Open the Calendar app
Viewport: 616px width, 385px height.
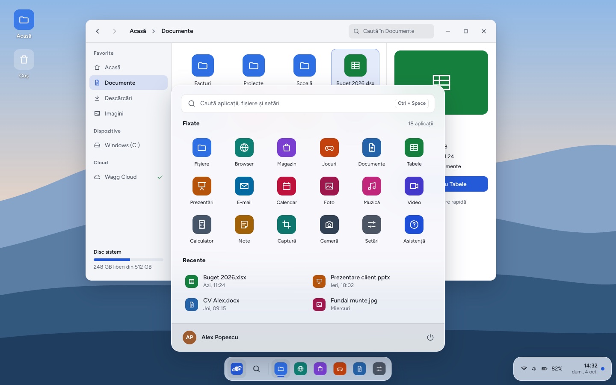pos(287,191)
